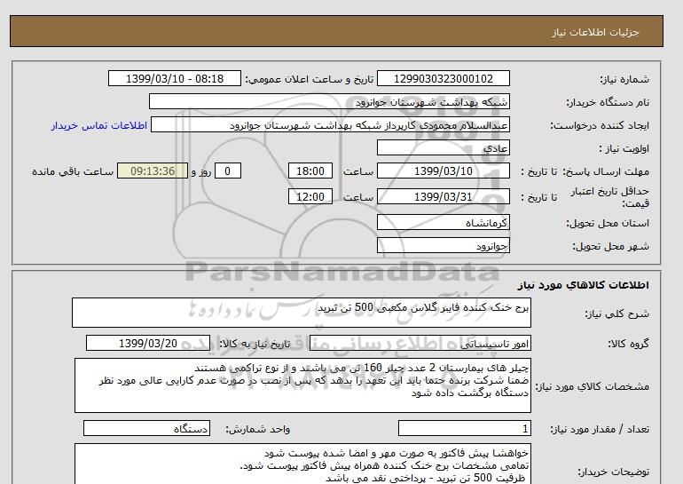Click the deadline time field 18:00

(310, 171)
